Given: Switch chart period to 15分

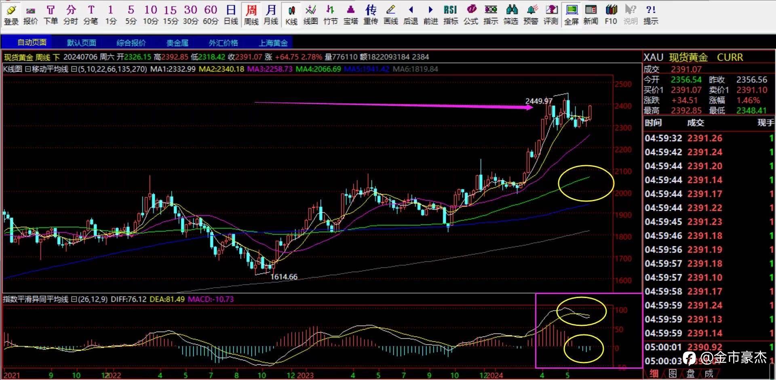Looking at the screenshot, I should tap(171, 15).
